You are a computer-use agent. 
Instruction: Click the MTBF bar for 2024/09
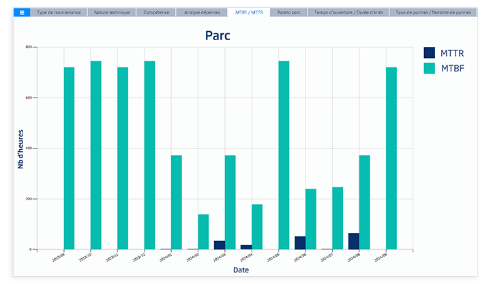pyautogui.click(x=391, y=158)
